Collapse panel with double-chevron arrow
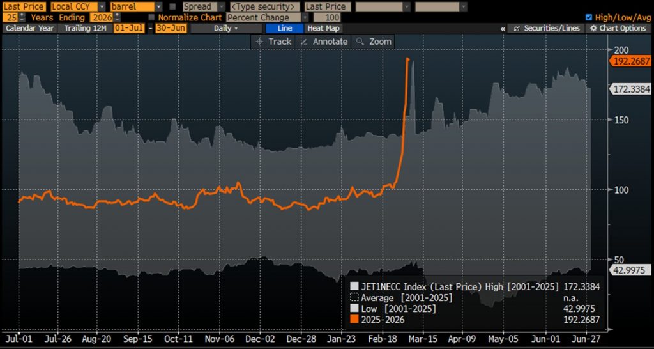Image resolution: width=654 pixels, height=349 pixels. (x=503, y=29)
